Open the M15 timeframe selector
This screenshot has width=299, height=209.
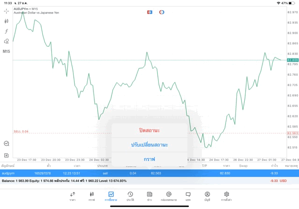coord(7,51)
